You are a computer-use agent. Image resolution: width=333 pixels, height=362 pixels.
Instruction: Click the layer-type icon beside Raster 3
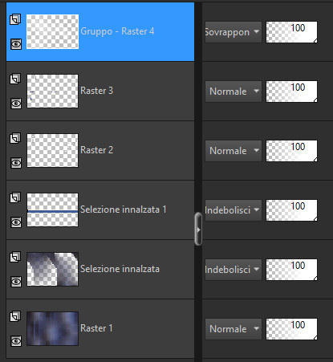click(15, 79)
